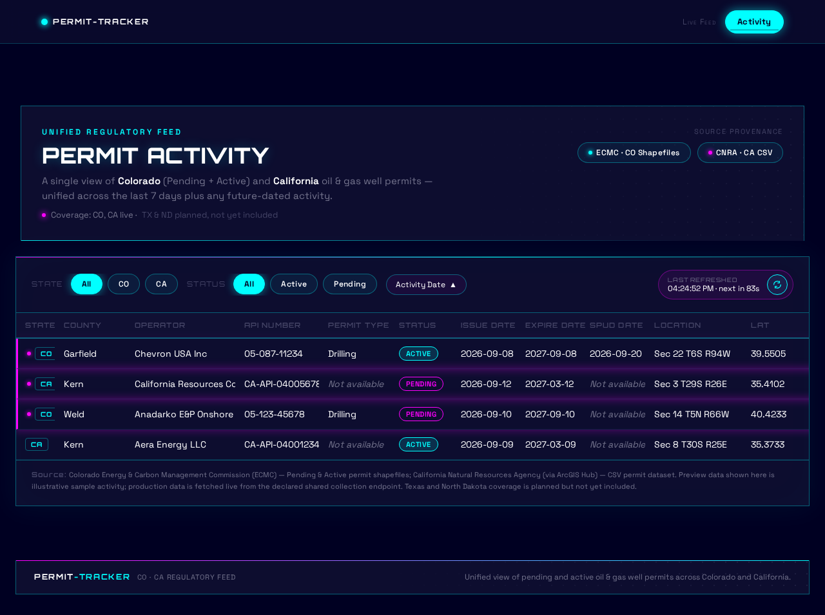
Task: Select issue date 2026-09-08
Action: [x=487, y=354]
